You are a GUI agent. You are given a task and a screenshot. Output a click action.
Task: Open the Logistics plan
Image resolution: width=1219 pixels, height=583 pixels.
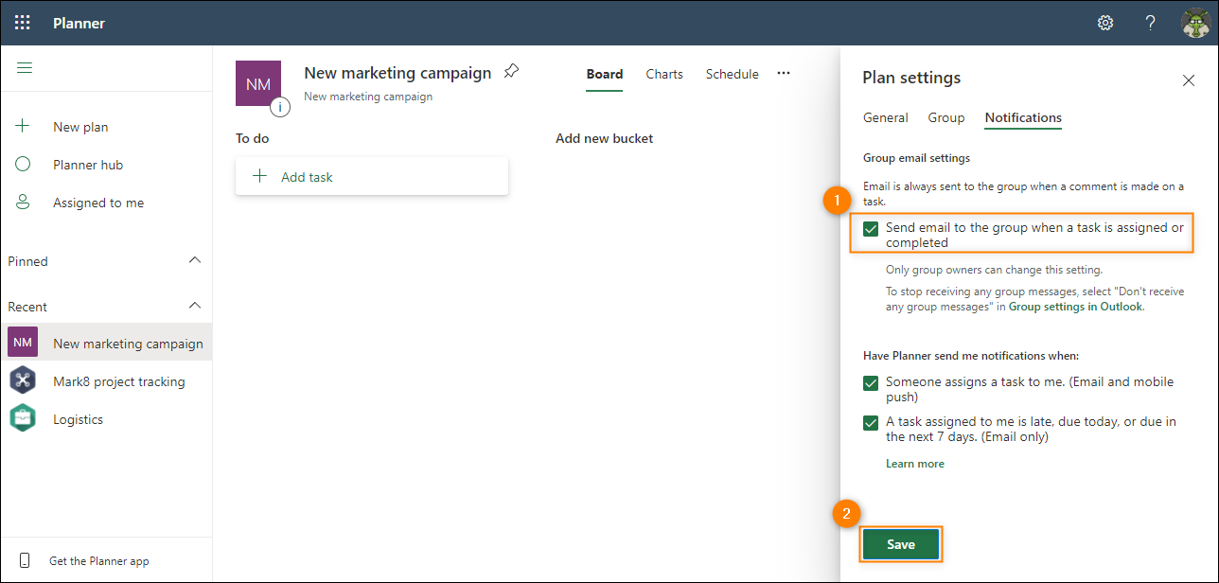[78, 419]
